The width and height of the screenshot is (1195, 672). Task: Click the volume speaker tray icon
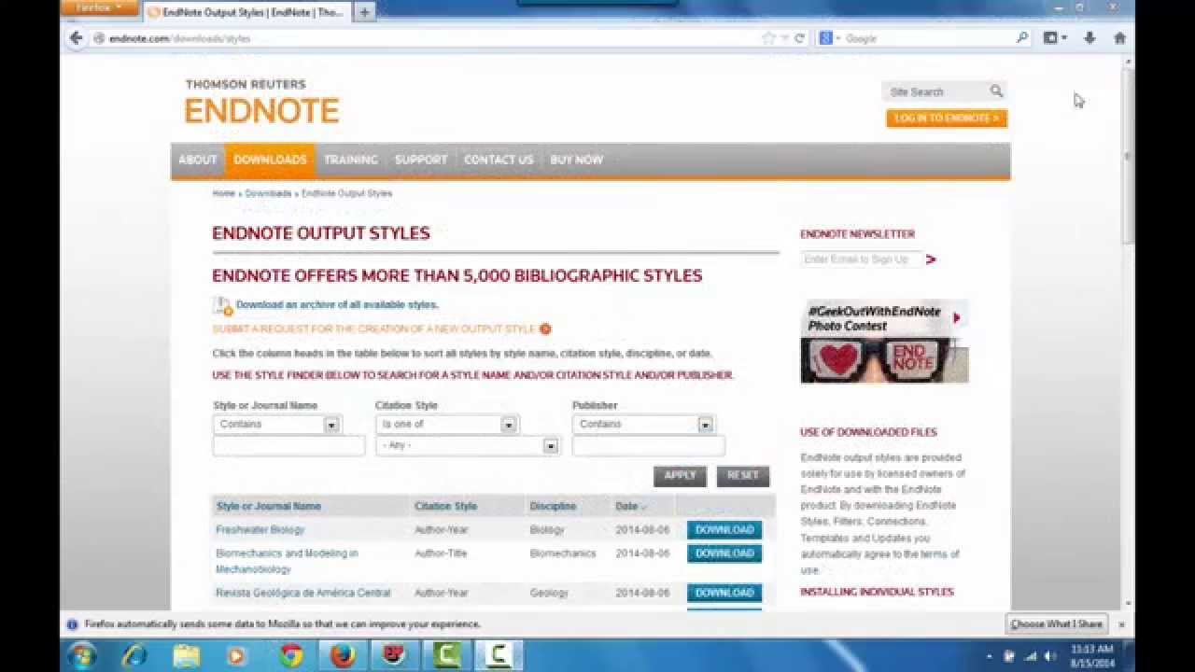[x=1049, y=656]
